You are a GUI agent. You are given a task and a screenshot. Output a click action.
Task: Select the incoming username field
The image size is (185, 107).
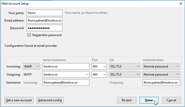pos(66,83)
